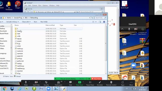Open change view dropdown arrow in Explorer
The width and height of the screenshot is (162, 91).
[x=96, y=22]
